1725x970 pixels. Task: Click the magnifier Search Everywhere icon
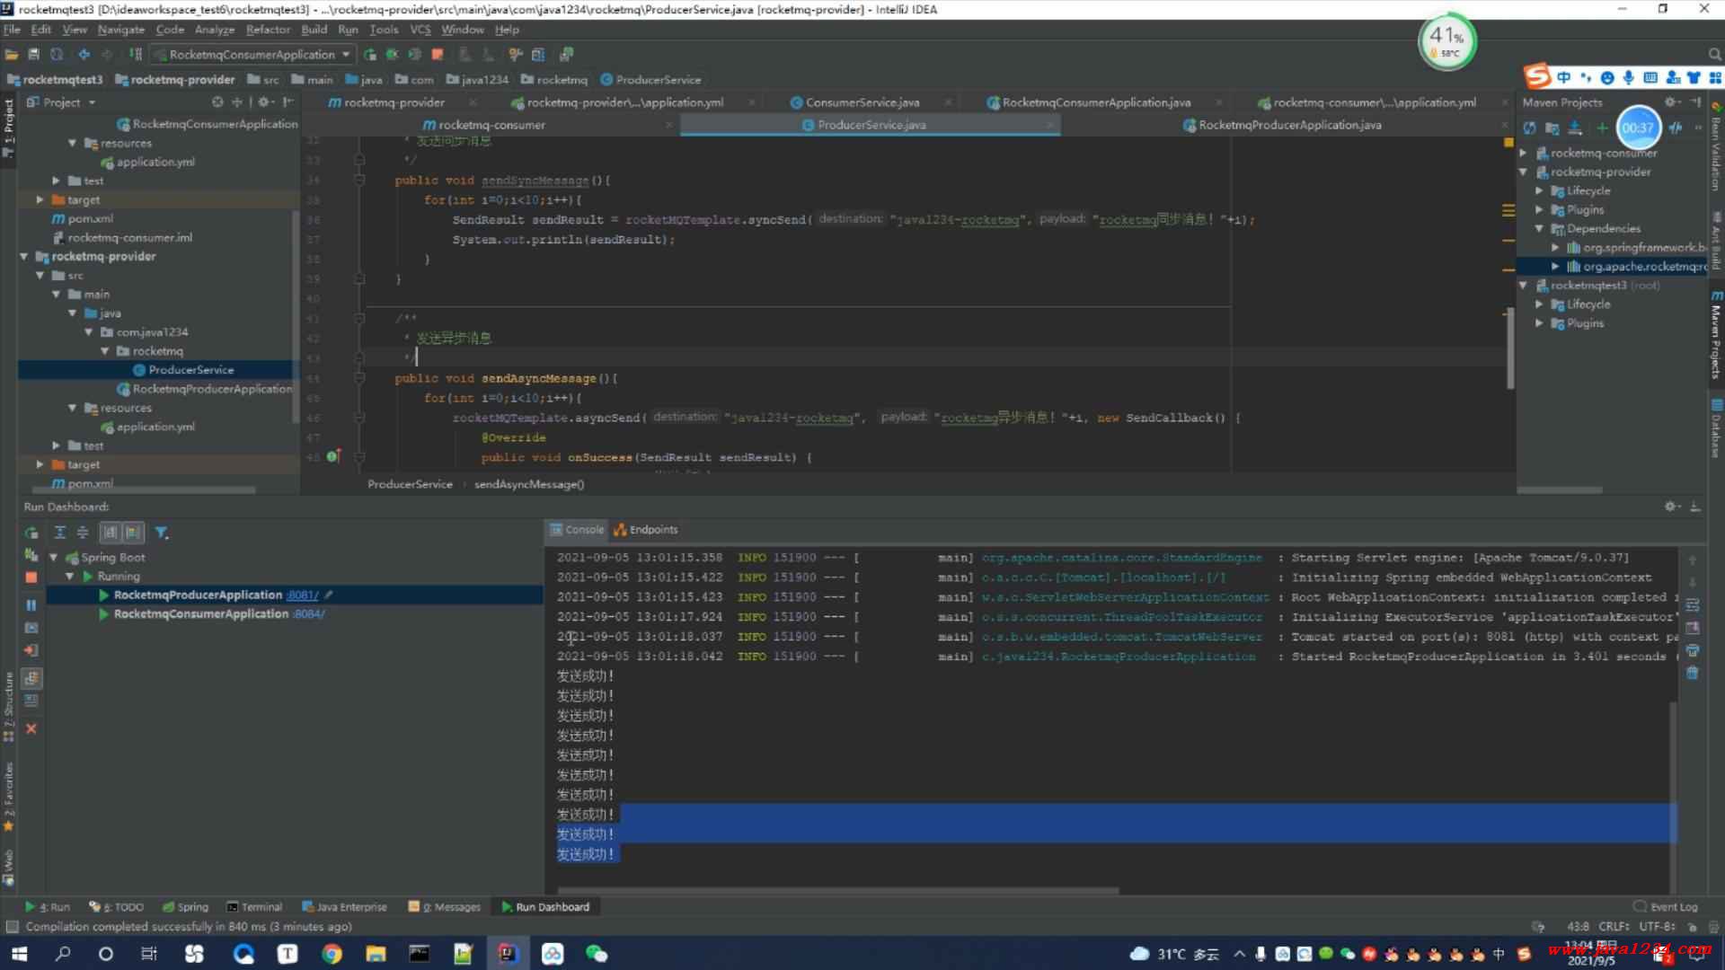click(1714, 55)
